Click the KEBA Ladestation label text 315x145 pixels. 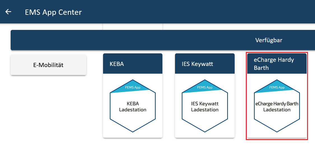(133, 107)
